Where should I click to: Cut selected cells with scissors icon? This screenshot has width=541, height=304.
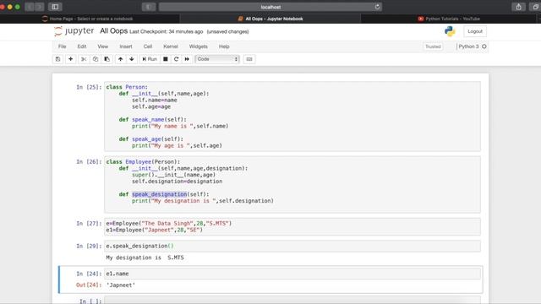[x=84, y=59]
